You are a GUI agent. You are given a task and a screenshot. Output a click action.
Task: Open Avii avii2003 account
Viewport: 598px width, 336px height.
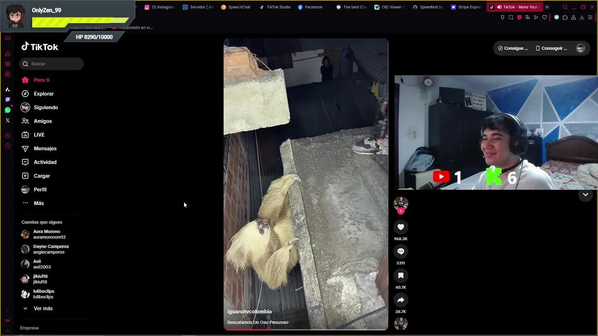tap(36, 264)
